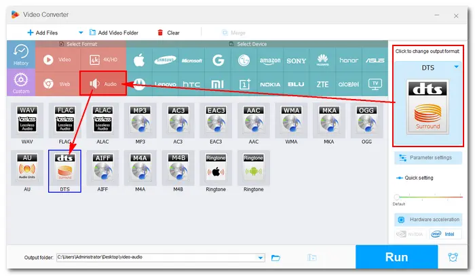Toggle Intel acceleration option
The image size is (475, 276).
pyautogui.click(x=445, y=234)
